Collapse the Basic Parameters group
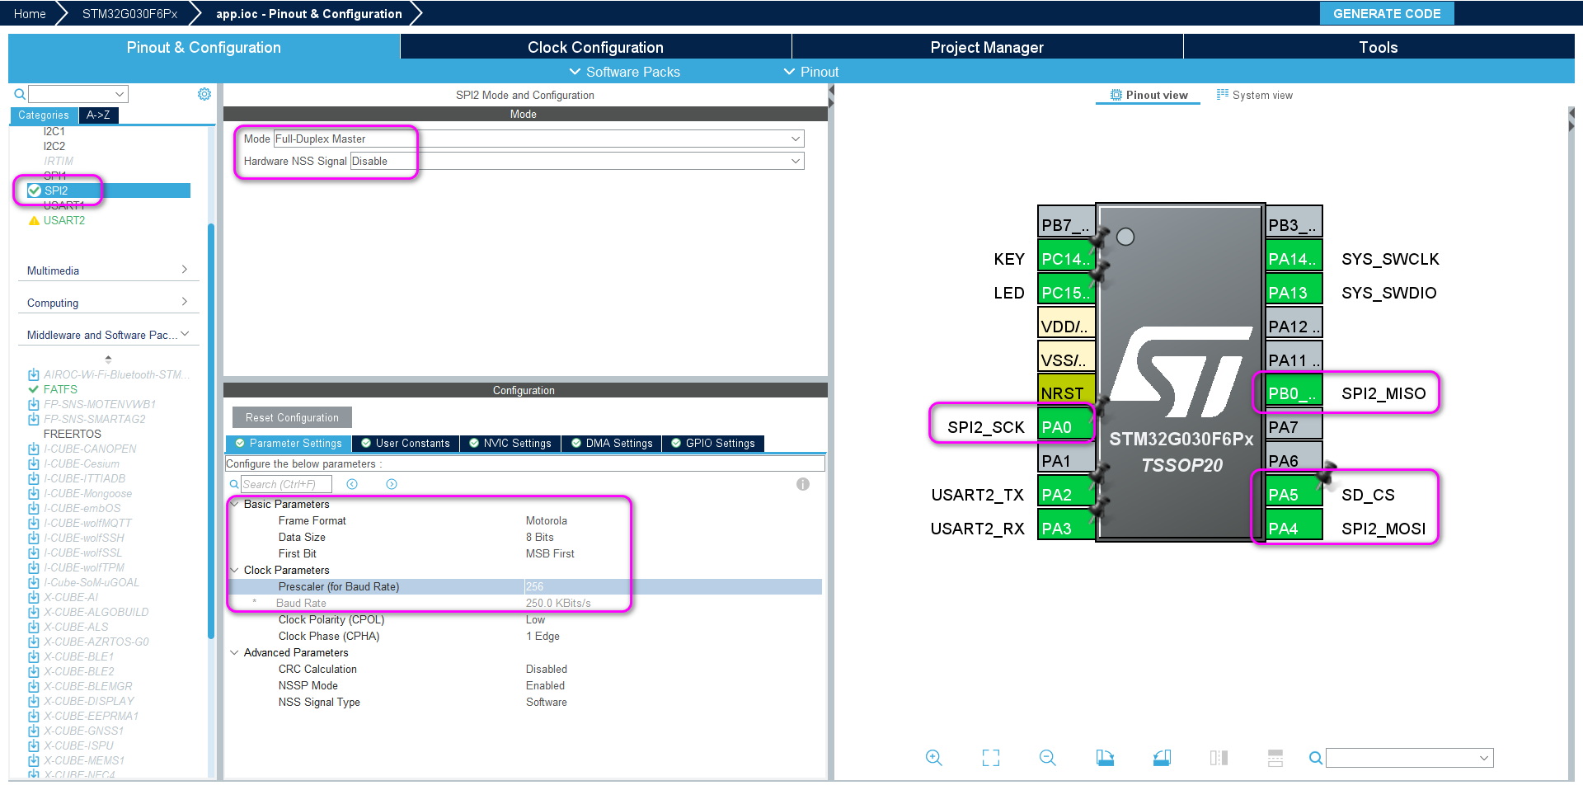1583x790 pixels. 235,504
